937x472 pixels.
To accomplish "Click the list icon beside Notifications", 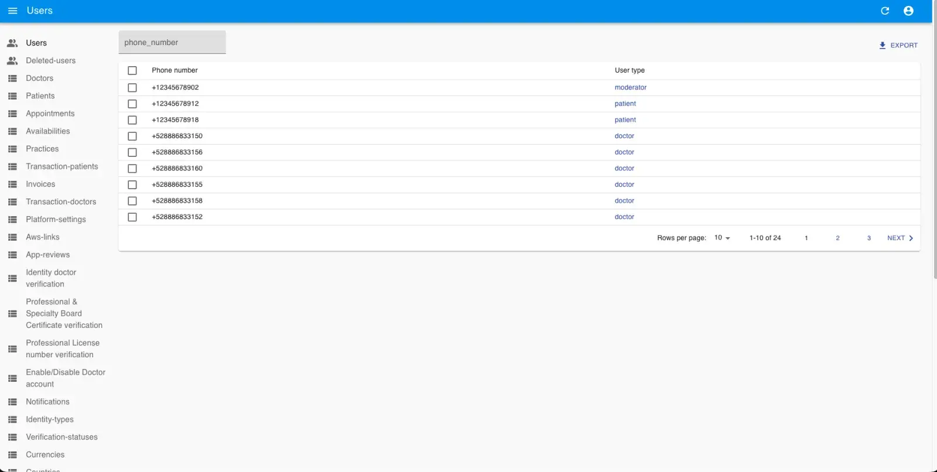I will click(12, 402).
